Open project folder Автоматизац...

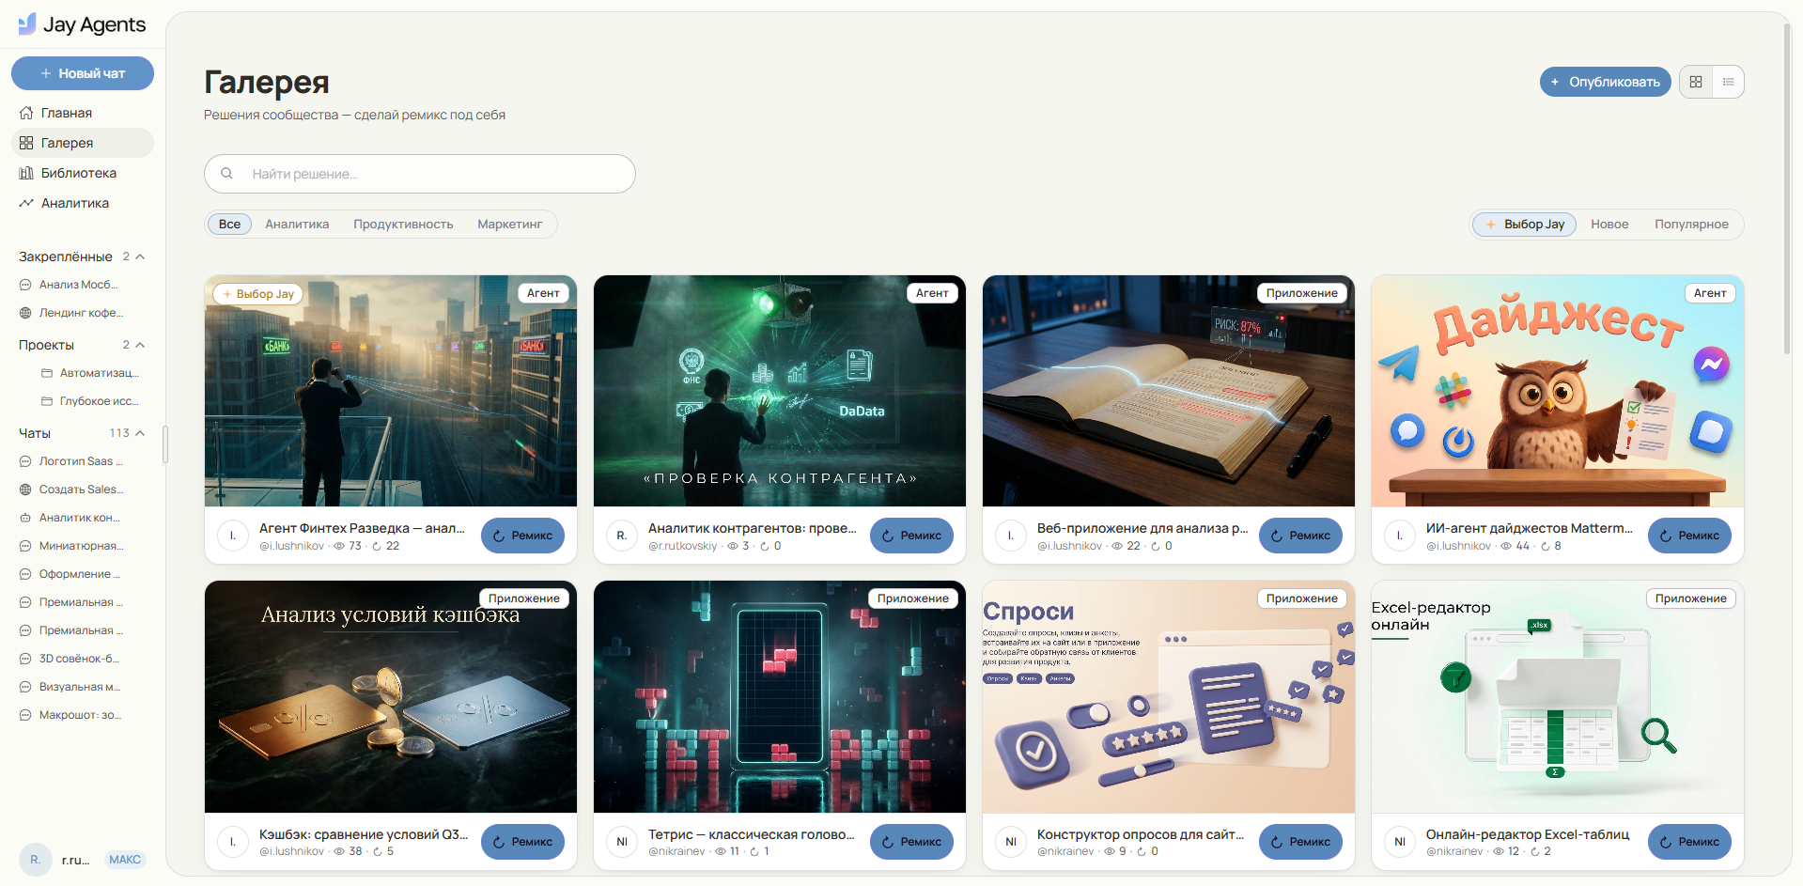point(90,373)
